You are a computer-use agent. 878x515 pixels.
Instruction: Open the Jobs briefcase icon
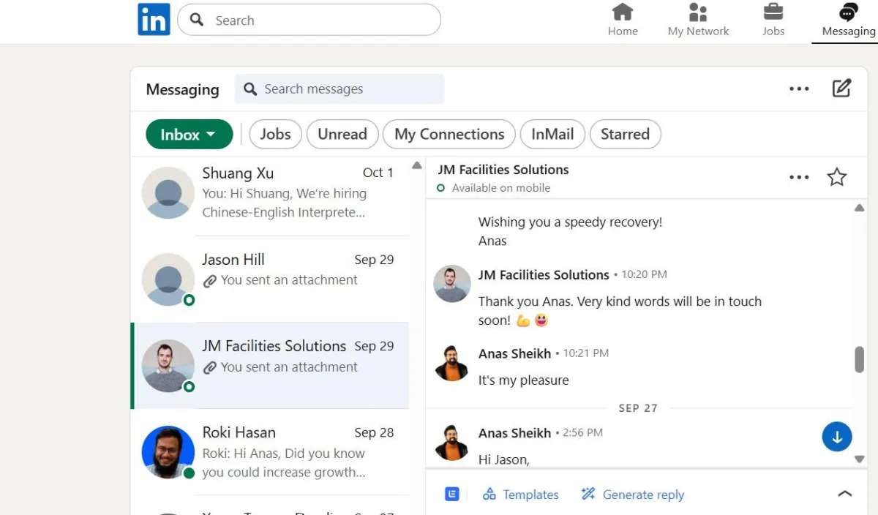(773, 20)
